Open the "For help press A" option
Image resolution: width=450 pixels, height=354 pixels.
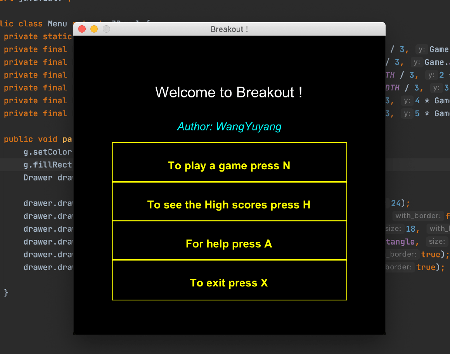[229, 244]
